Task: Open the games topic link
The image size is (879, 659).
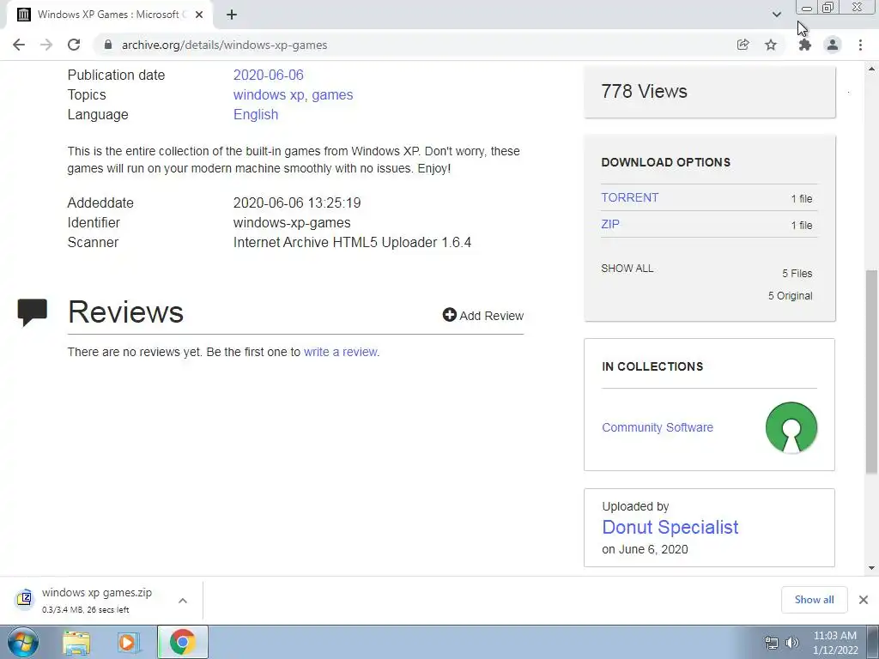Action: [332, 94]
